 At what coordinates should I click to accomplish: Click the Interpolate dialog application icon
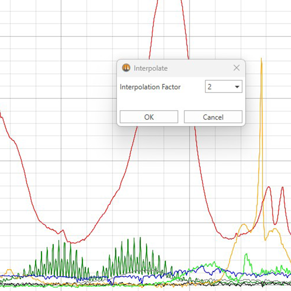point(126,68)
